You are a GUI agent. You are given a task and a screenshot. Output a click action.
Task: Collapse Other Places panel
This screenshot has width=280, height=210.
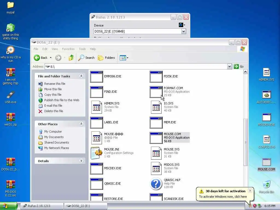click(81, 124)
